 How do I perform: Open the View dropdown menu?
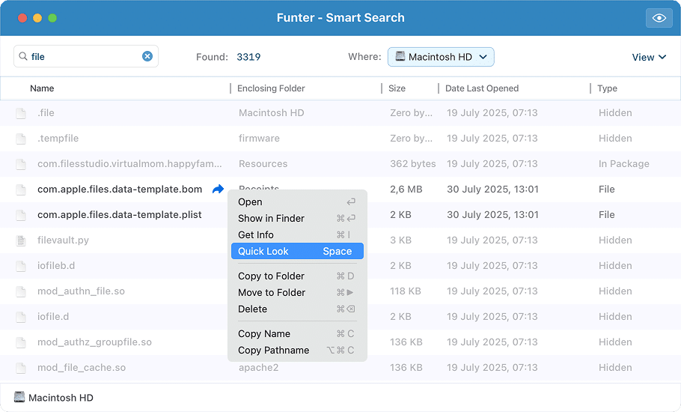(649, 57)
